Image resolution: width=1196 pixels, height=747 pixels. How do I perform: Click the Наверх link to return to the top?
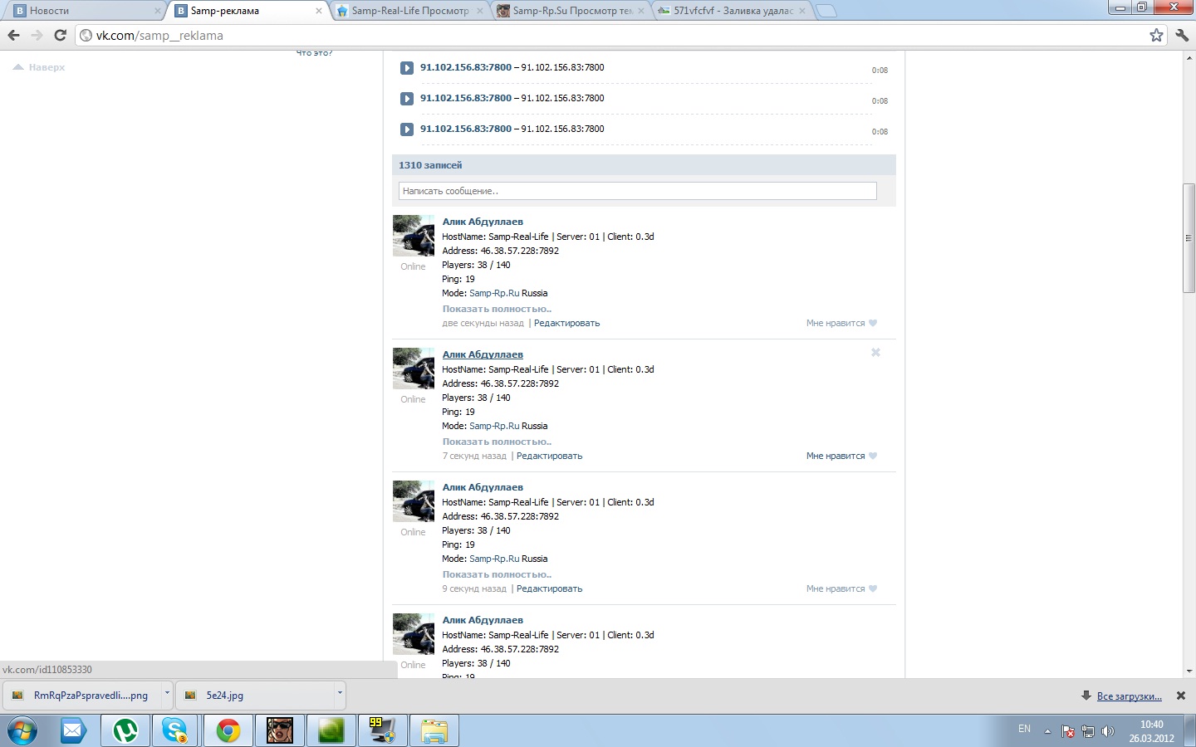(39, 67)
